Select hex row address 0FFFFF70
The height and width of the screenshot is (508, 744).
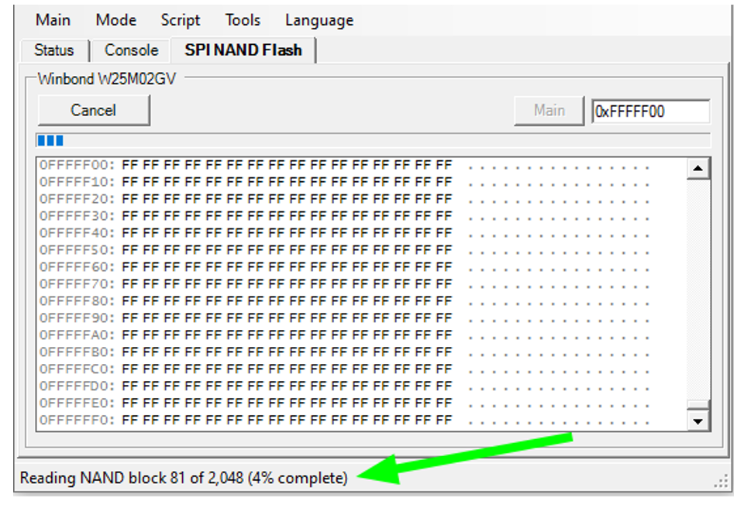click(77, 284)
